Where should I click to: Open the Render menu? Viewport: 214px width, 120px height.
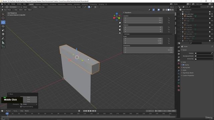(x=13, y=4)
